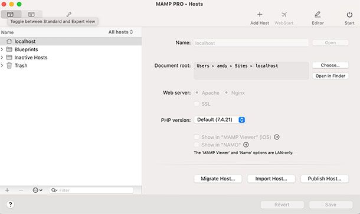This screenshot has width=360, height=214.
Task: Open the All hosts filter dropdown
Action: (120, 32)
